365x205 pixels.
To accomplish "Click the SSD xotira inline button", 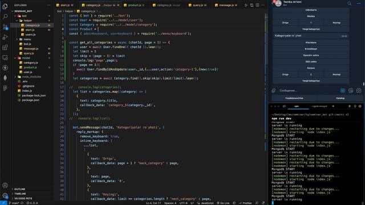I will pos(311,61).
